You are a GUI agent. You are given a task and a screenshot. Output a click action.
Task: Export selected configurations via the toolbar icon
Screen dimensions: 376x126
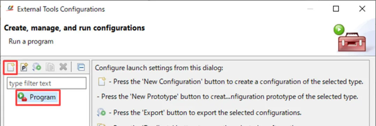click(37, 68)
